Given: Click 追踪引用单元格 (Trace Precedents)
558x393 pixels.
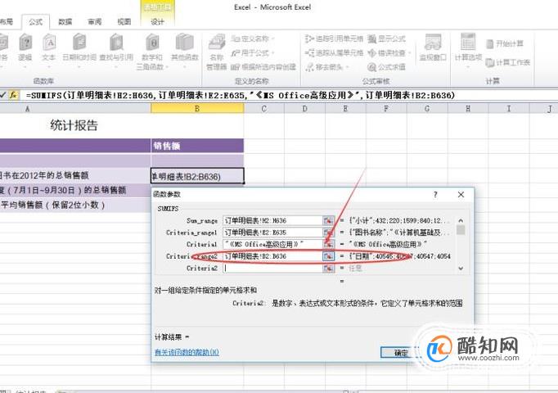Looking at the screenshot, I should coord(335,38).
